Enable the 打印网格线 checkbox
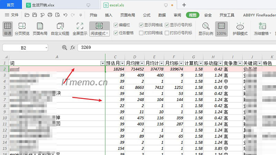276x155 pixels. coord(141,33)
